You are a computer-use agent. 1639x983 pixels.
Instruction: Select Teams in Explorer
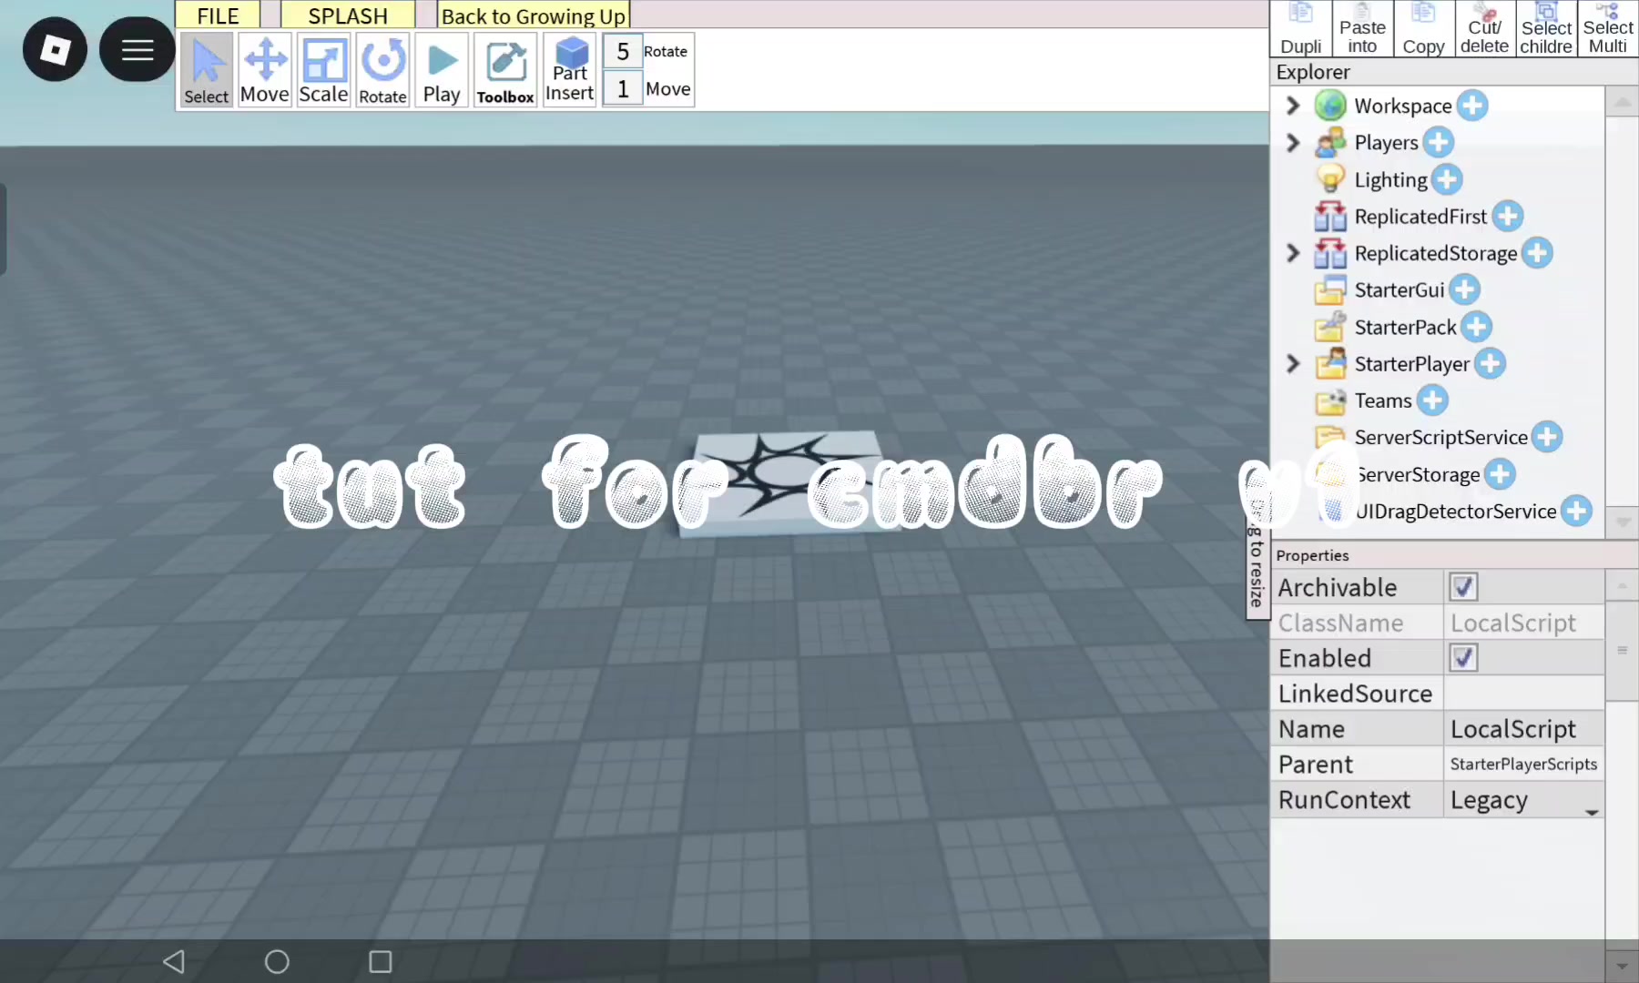click(x=1383, y=400)
